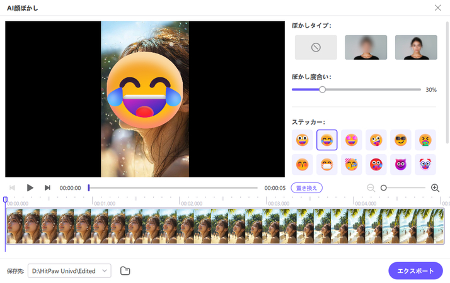Select the grinning emoji sticker
Image resolution: width=450 pixels, height=283 pixels.
click(302, 140)
